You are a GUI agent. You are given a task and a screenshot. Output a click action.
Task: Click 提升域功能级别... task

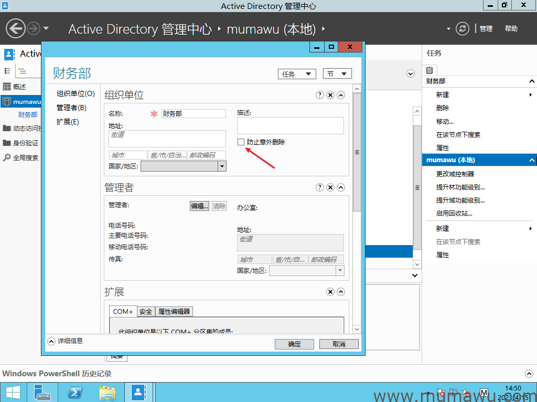tap(460, 200)
